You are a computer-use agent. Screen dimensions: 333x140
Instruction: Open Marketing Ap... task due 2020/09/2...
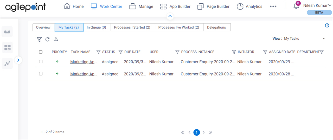(84, 74)
